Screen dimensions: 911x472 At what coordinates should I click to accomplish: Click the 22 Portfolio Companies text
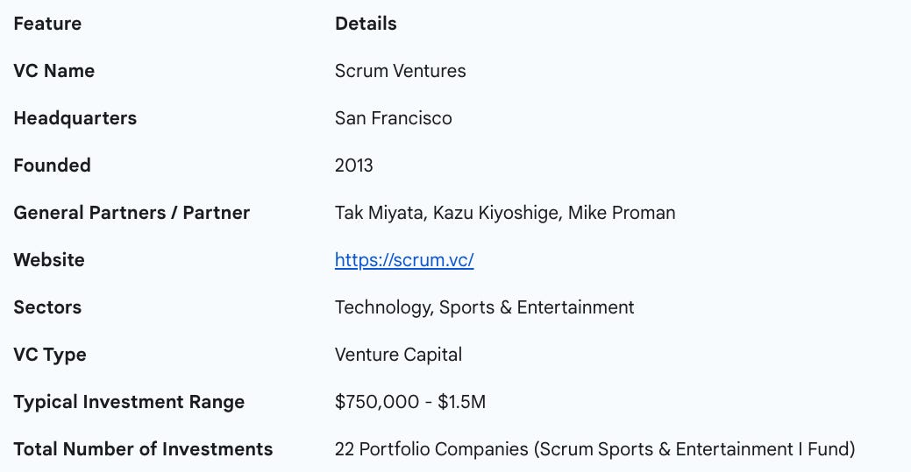point(594,449)
